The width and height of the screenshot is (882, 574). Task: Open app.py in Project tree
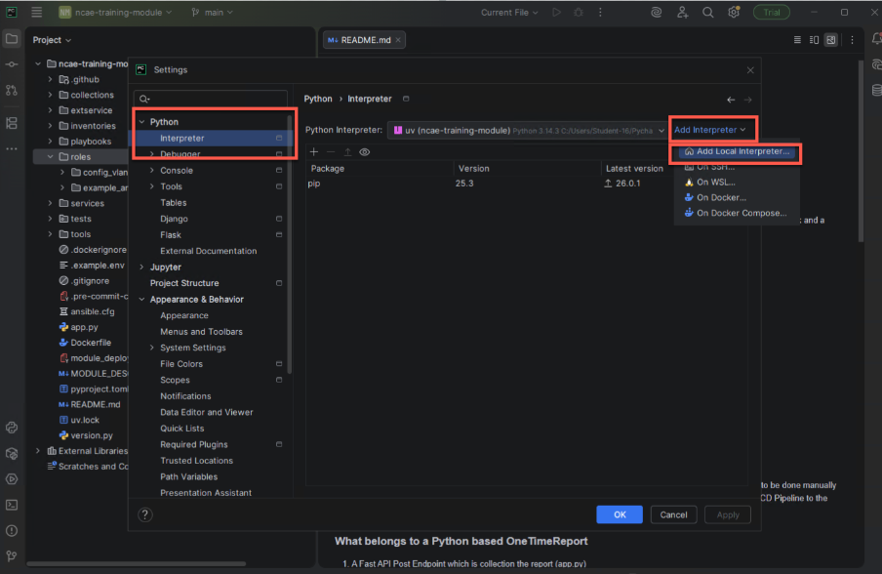point(84,327)
